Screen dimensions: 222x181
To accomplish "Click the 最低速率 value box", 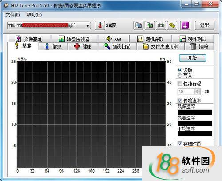I will (194, 112).
